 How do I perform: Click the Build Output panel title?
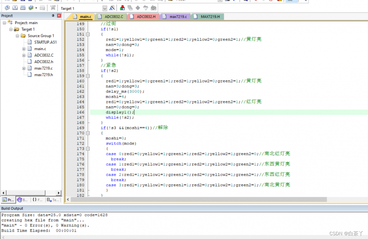[x=12, y=208]
